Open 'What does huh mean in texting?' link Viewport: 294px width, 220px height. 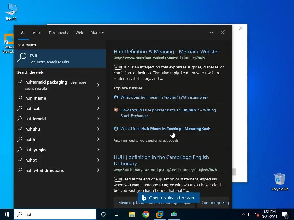coord(164,97)
